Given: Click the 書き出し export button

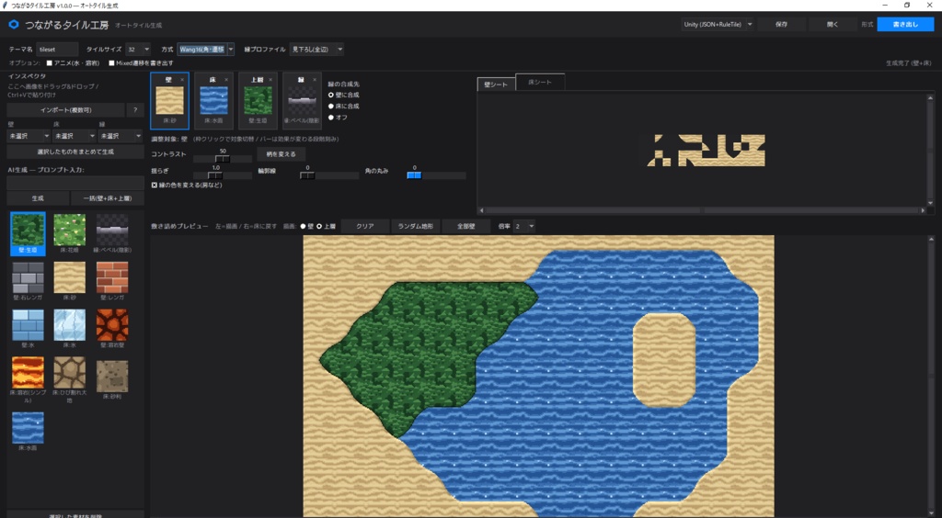Looking at the screenshot, I should coord(905,25).
